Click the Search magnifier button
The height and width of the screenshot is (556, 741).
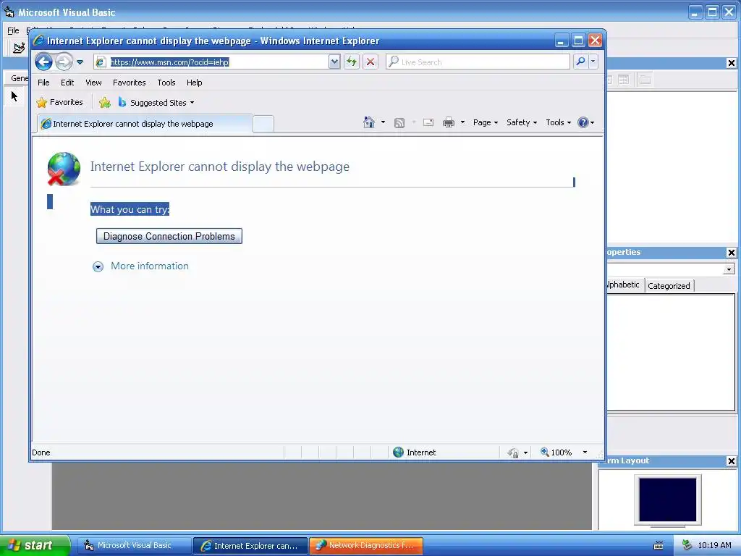point(580,62)
